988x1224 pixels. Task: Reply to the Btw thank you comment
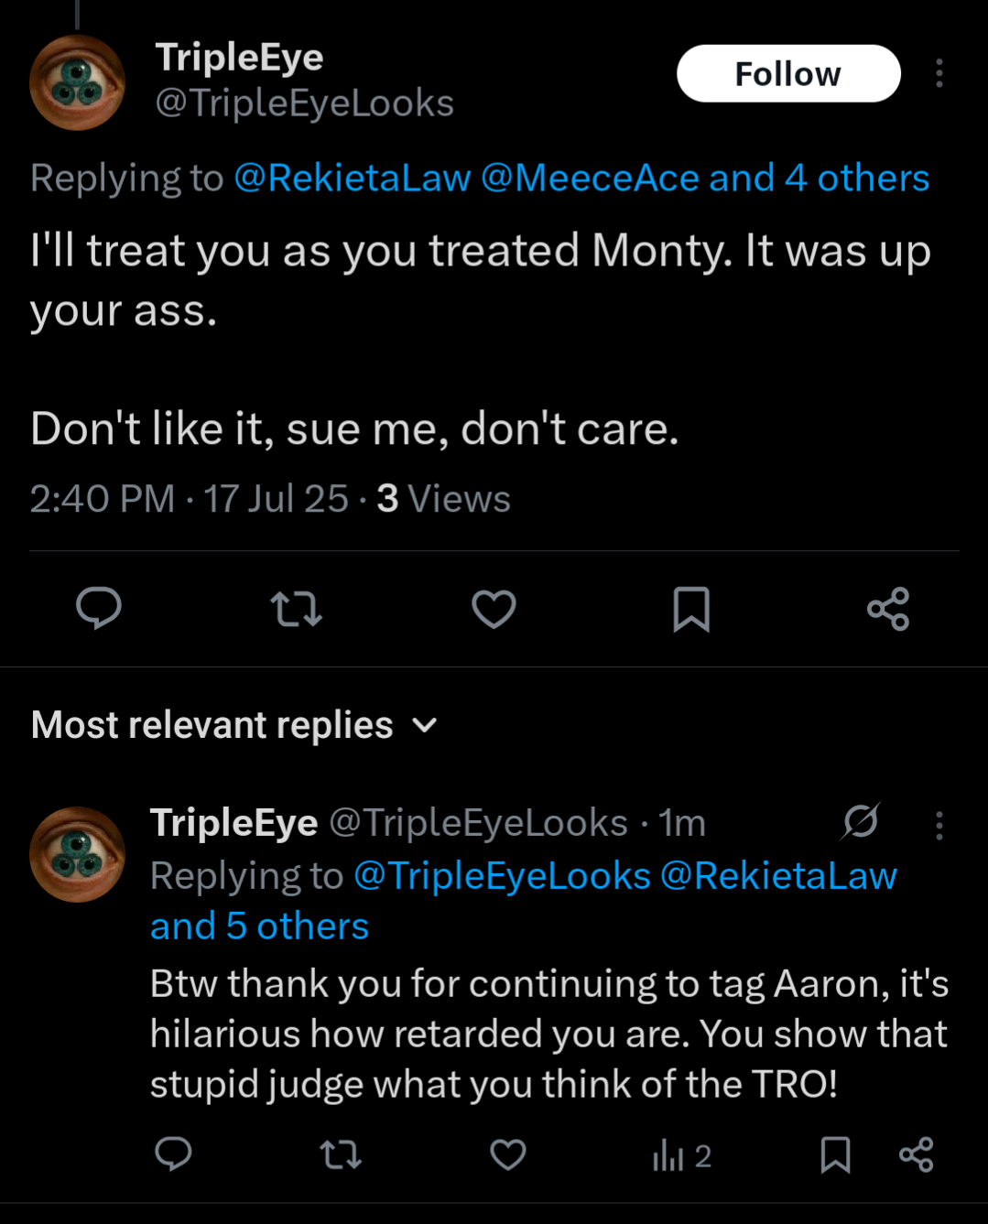coord(173,1154)
